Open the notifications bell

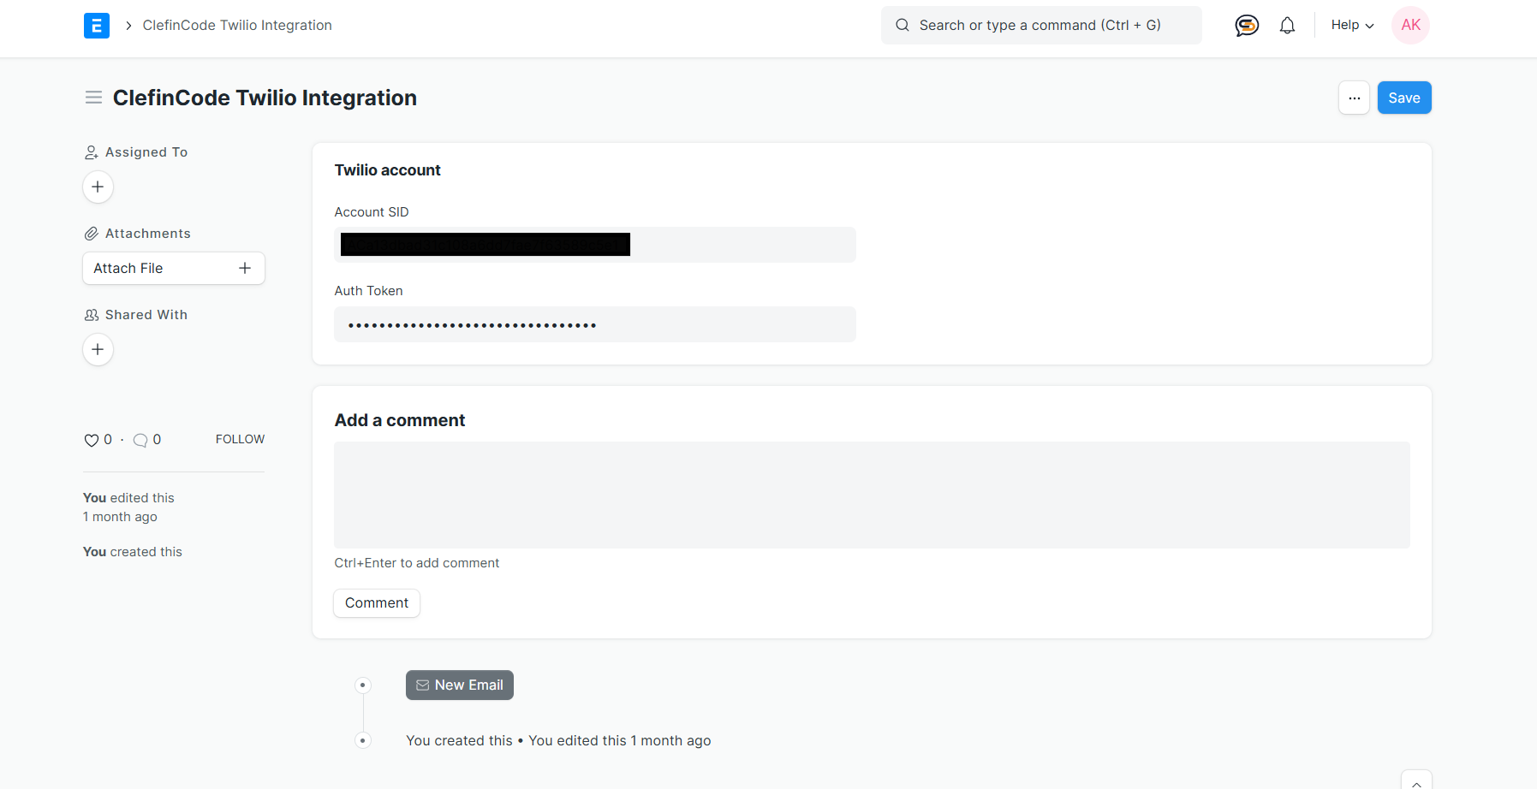(1287, 25)
